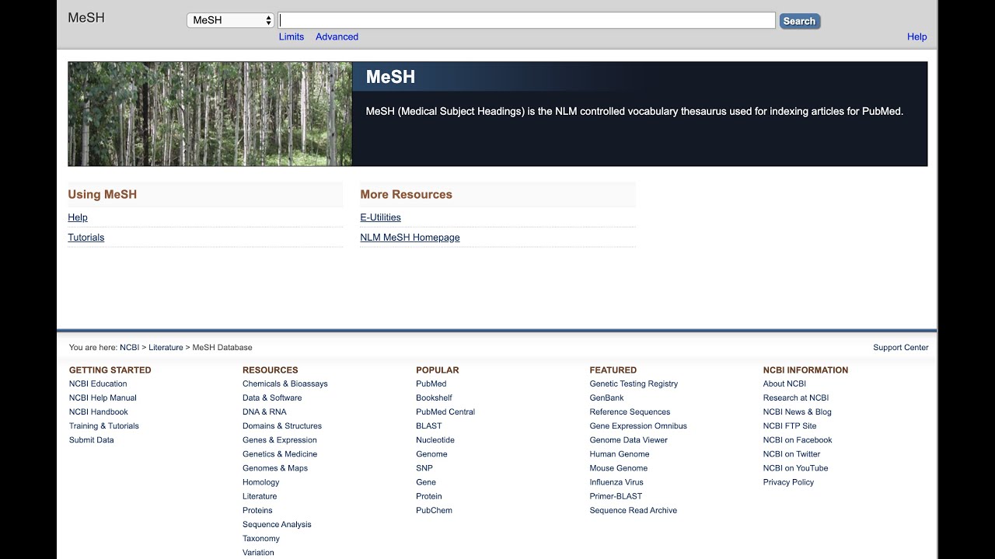Open Influenza Virus link

tap(616, 481)
